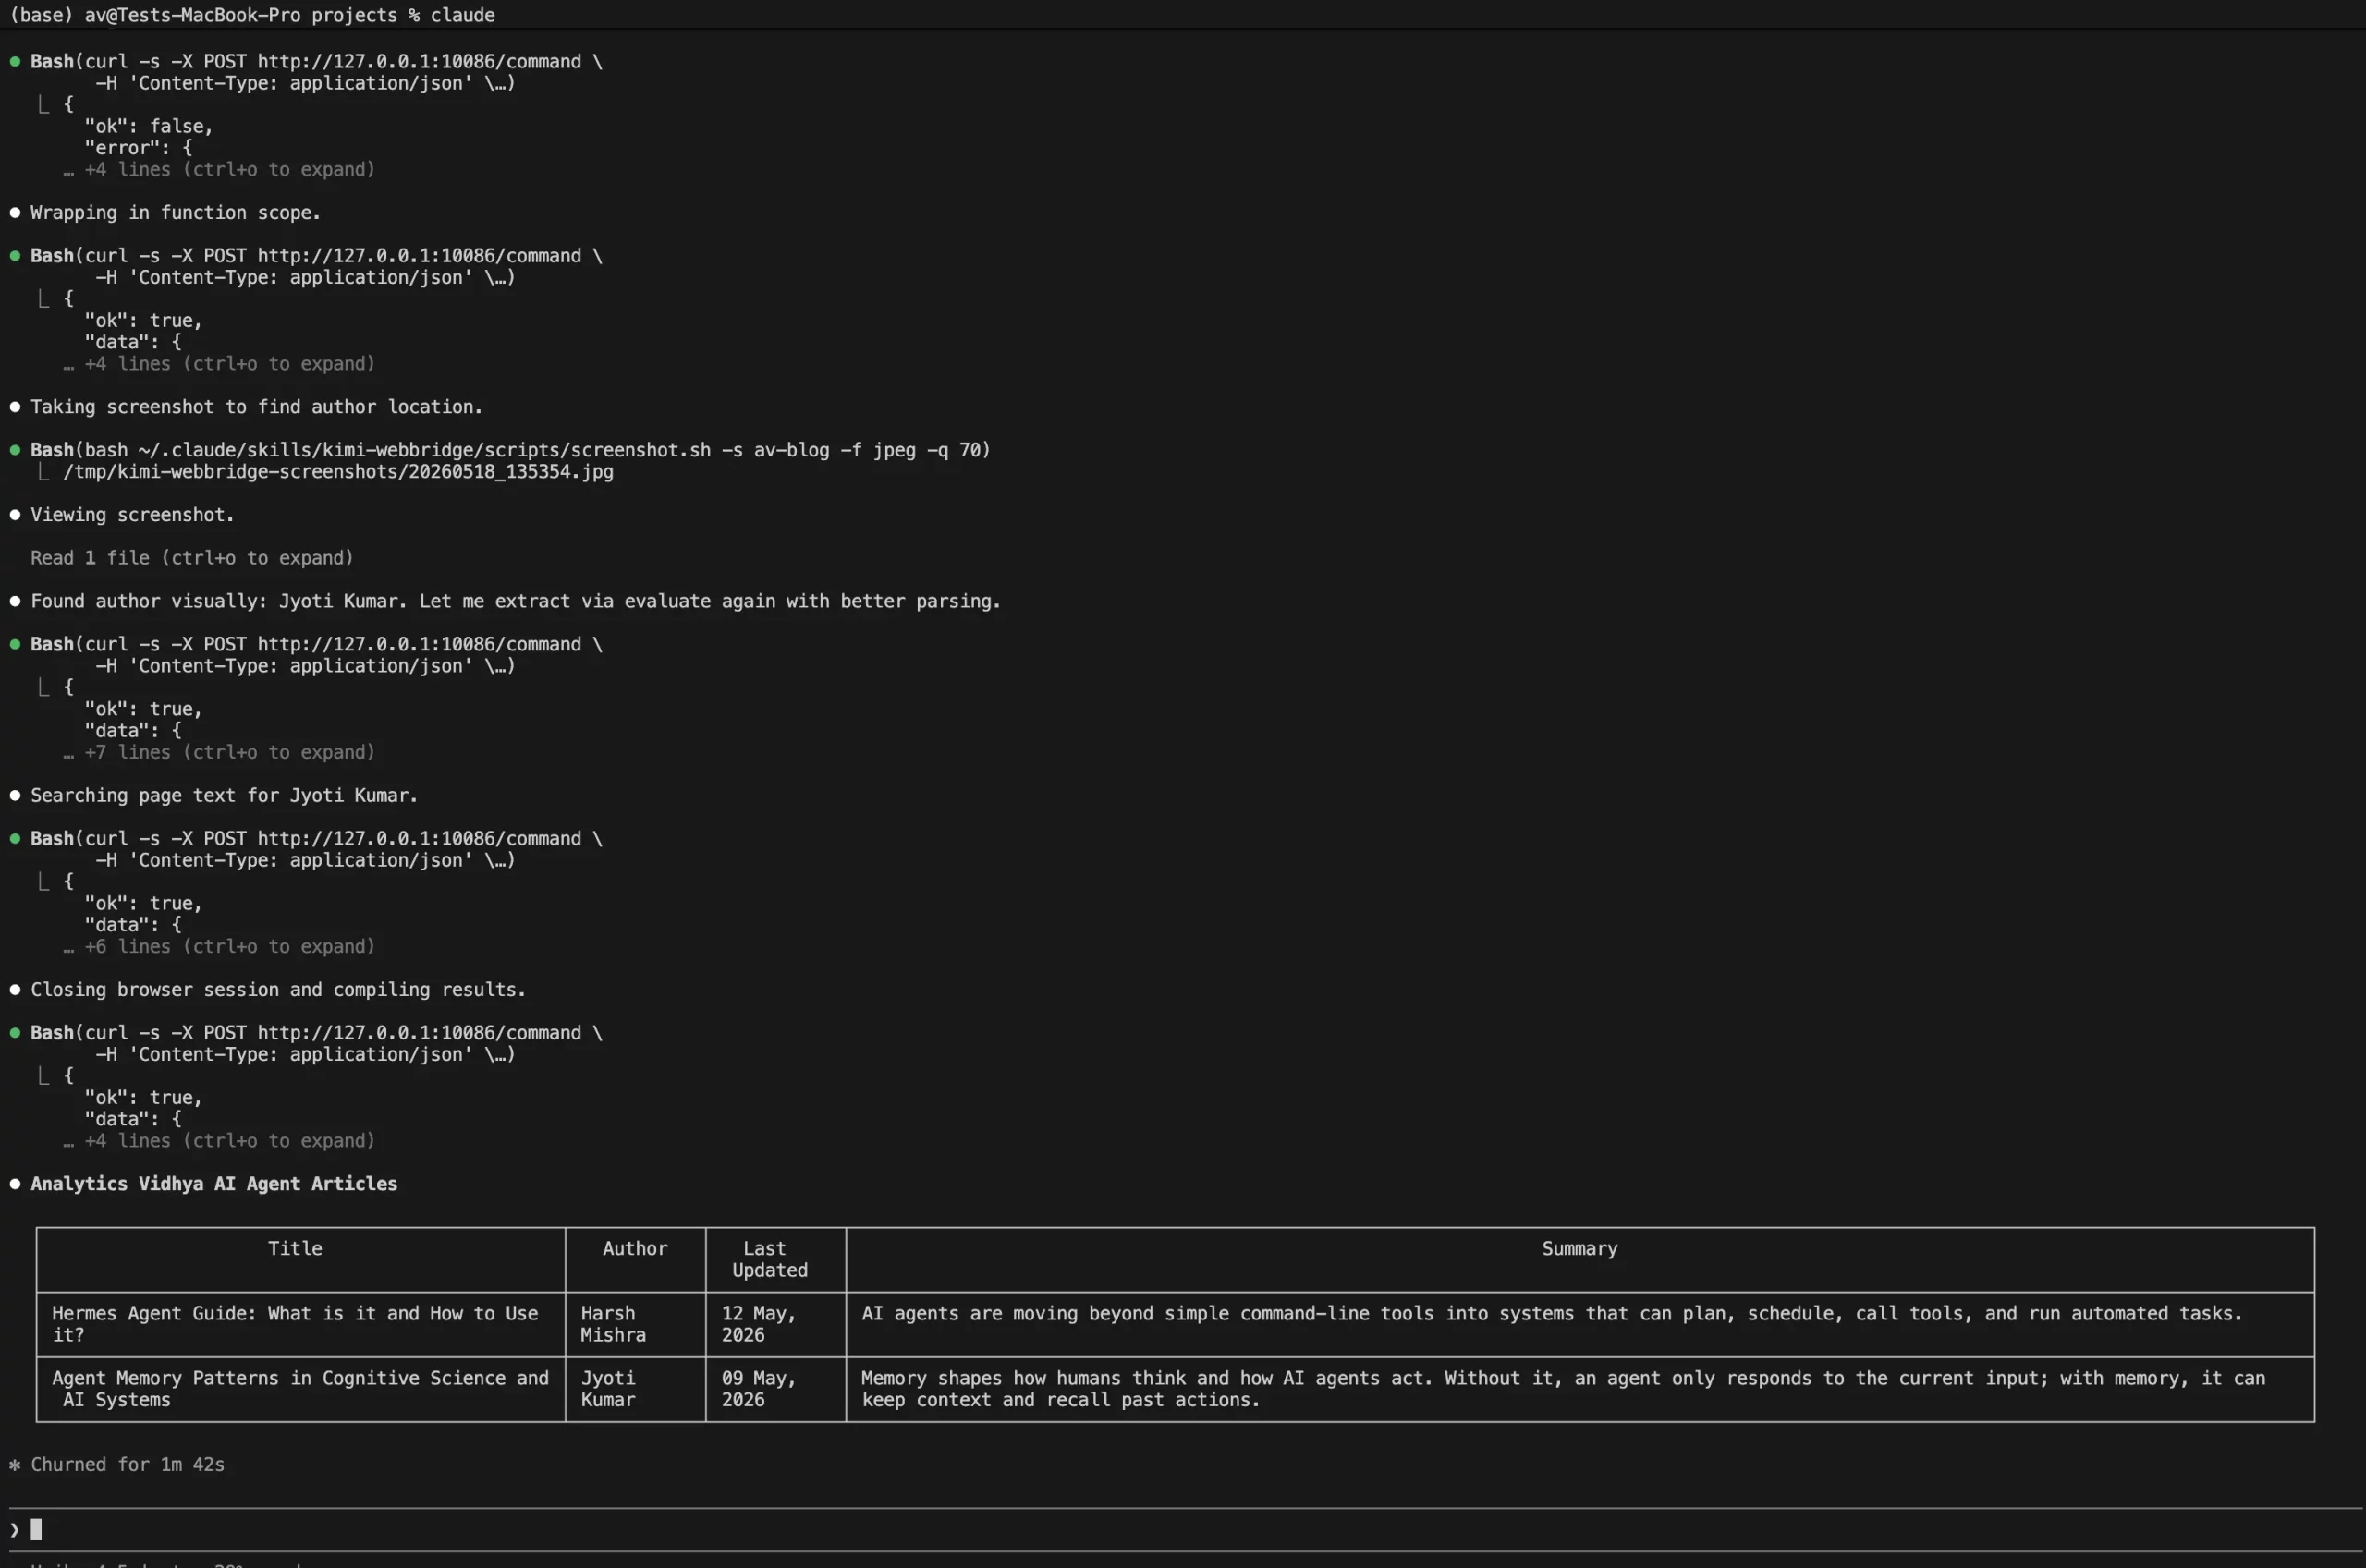The height and width of the screenshot is (1568, 2366).
Task: Select the "Viewing screenshot." message
Action: coord(132,515)
